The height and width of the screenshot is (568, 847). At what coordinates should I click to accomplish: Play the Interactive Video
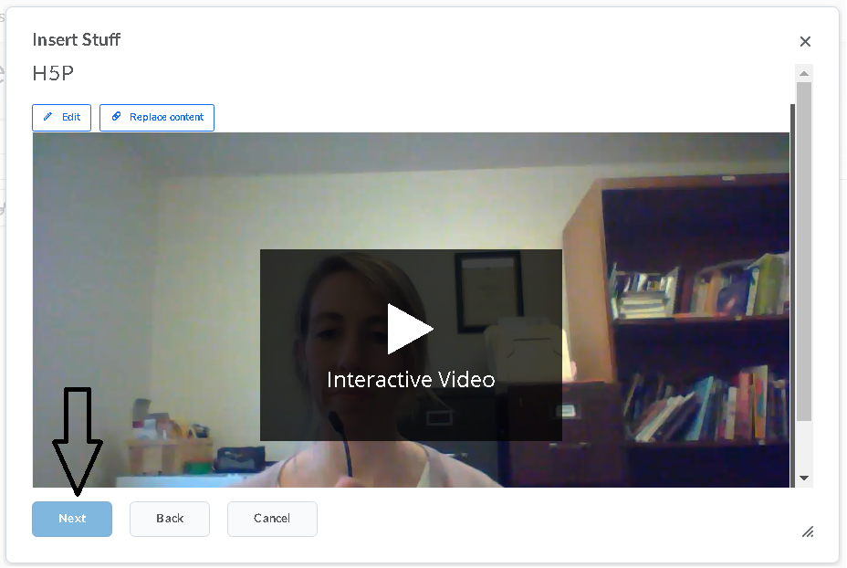(x=410, y=330)
